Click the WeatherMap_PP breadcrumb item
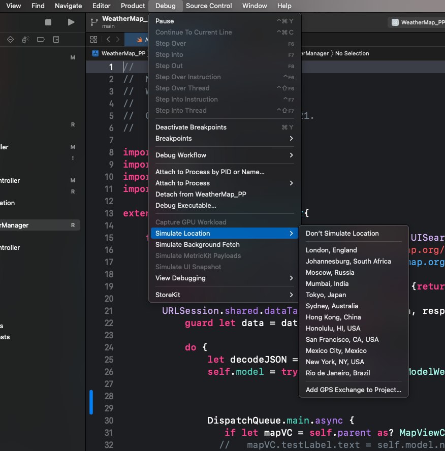 (123, 53)
